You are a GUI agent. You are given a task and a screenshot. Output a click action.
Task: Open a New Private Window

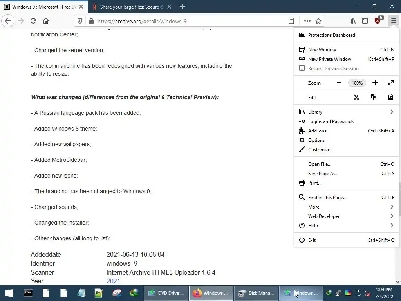coord(347,59)
